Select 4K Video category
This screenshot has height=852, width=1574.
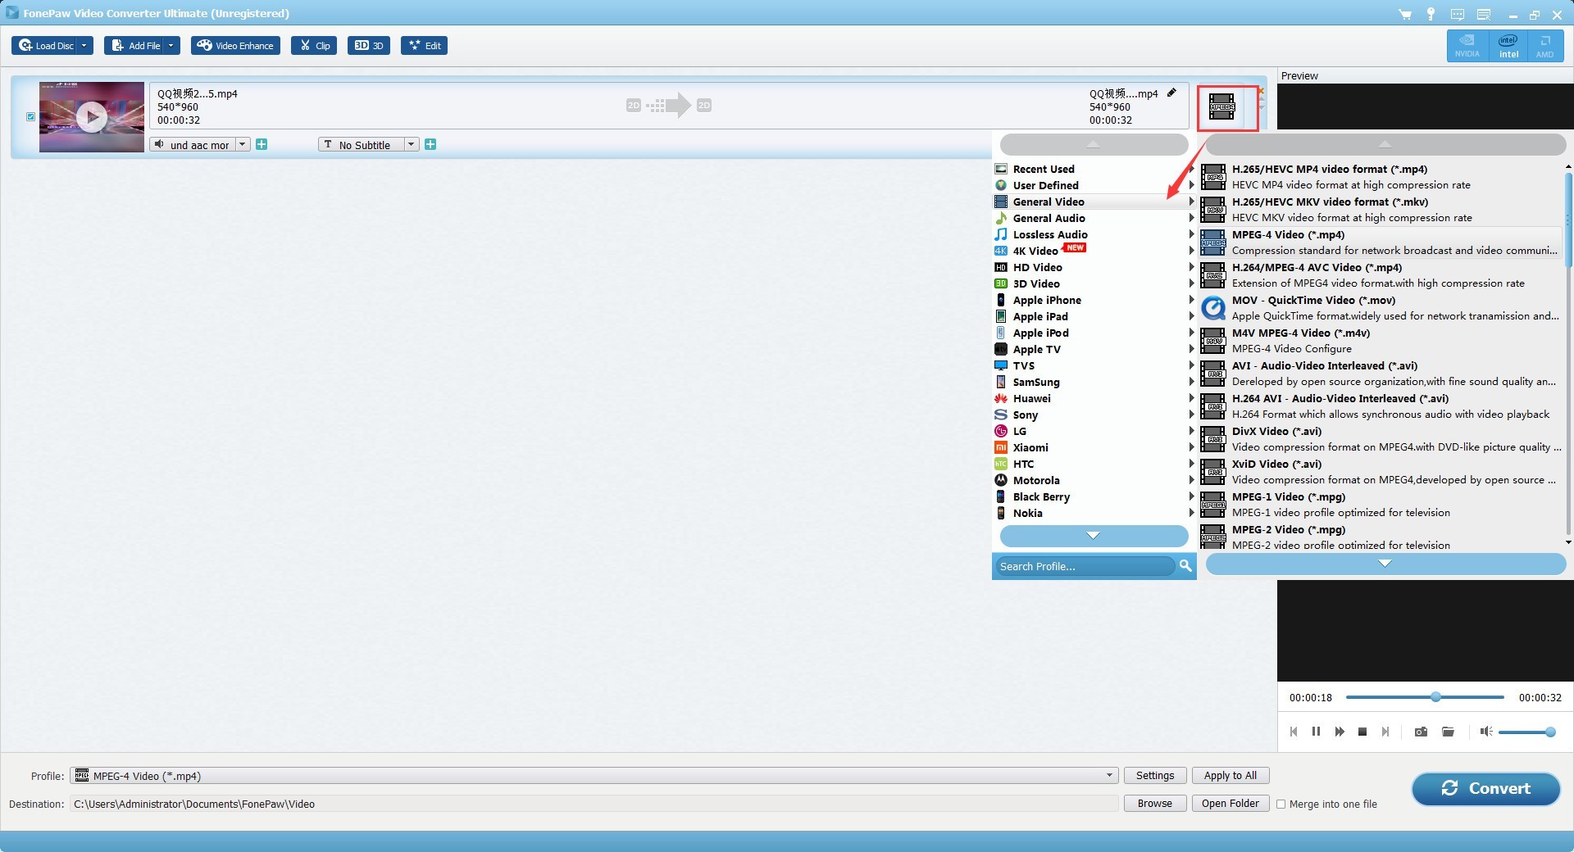[1094, 251]
